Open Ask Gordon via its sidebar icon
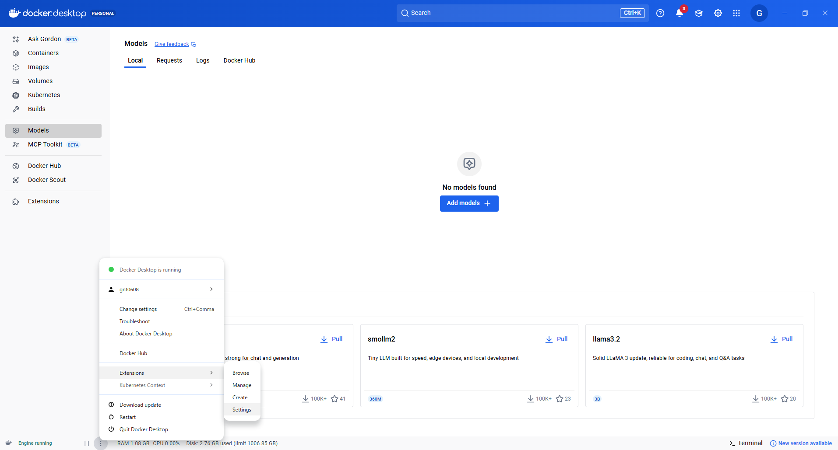Image resolution: width=838 pixels, height=450 pixels. [16, 39]
